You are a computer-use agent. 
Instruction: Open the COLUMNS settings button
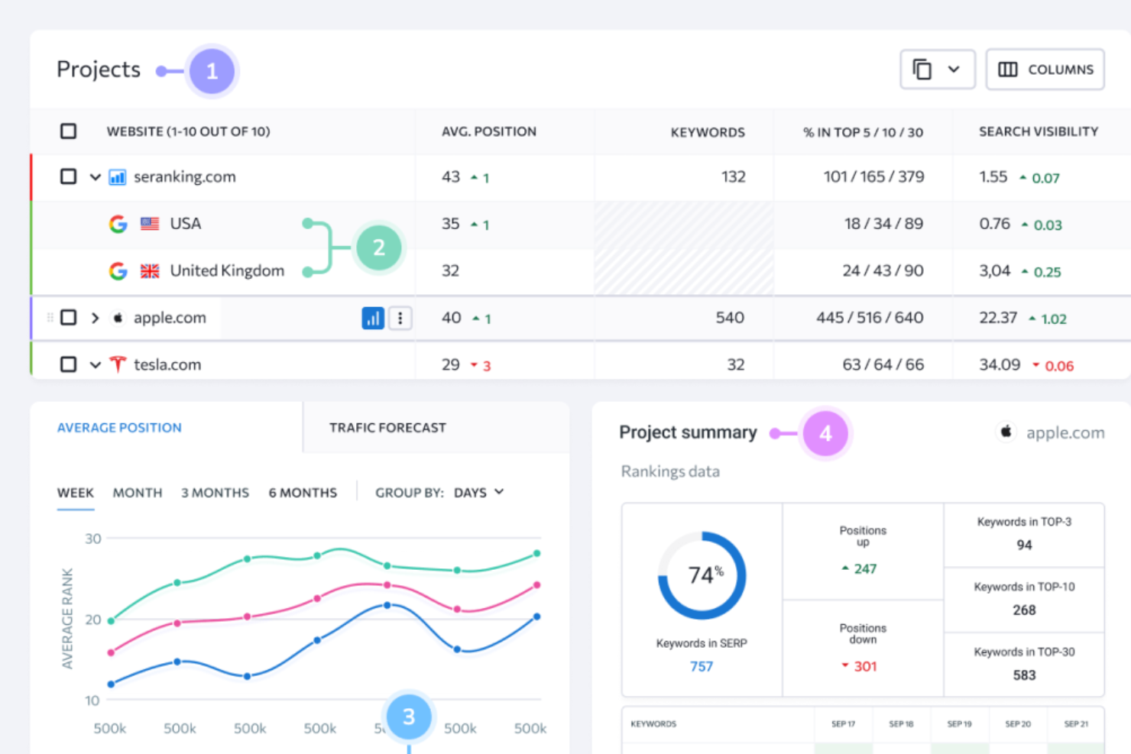click(x=1045, y=70)
